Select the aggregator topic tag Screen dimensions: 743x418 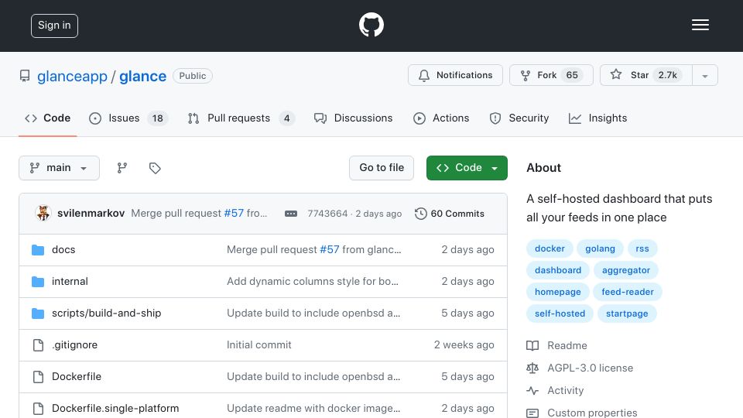coord(626,270)
